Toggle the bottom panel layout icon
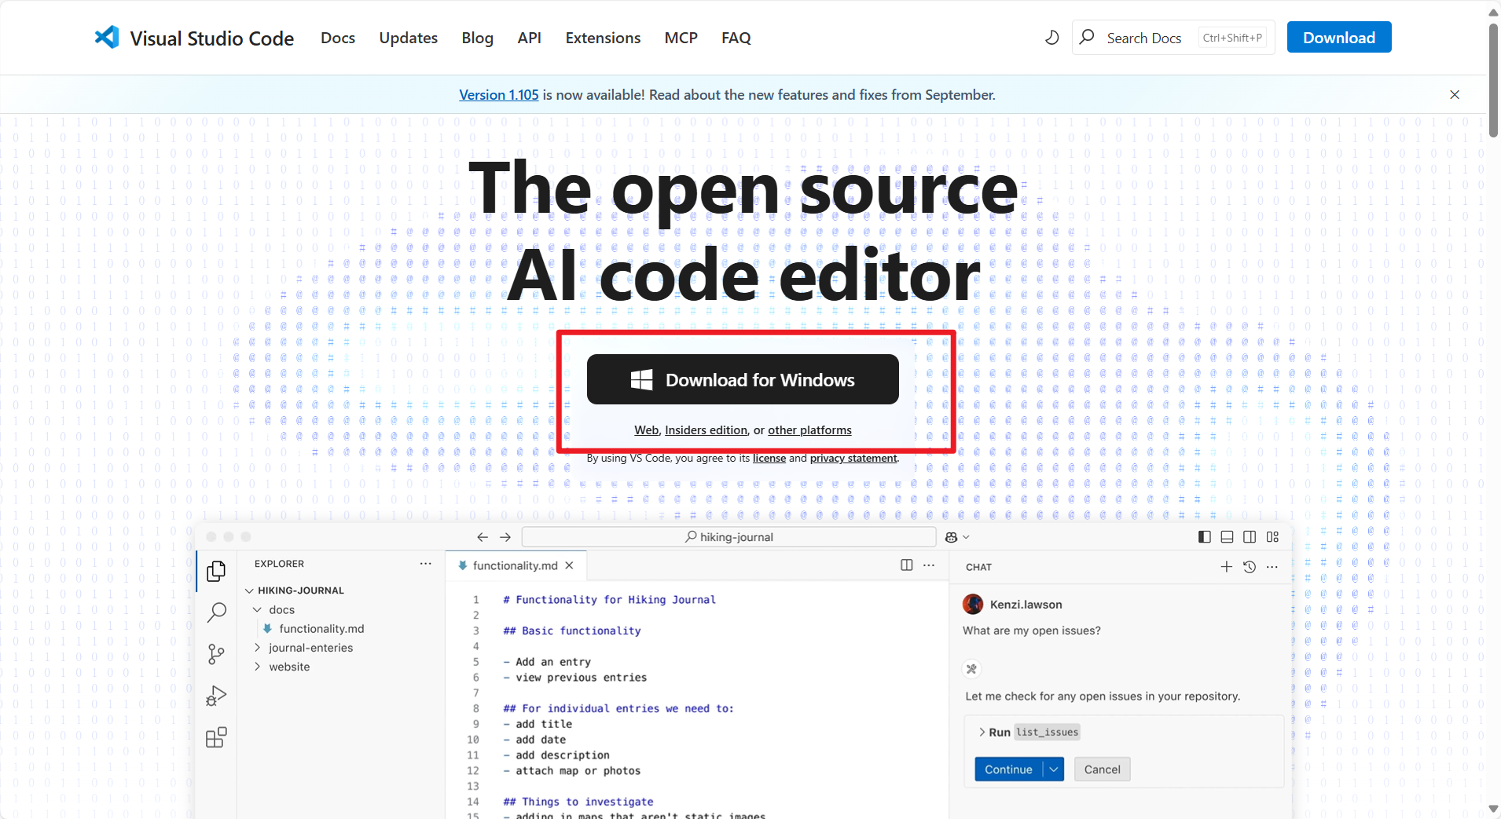The width and height of the screenshot is (1501, 819). pos(1227,537)
